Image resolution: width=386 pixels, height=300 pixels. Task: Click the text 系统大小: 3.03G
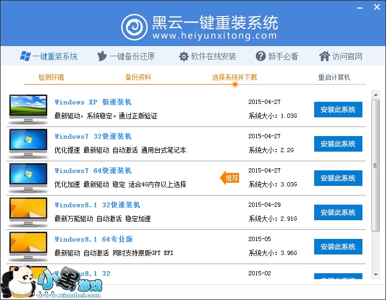[x=272, y=184]
